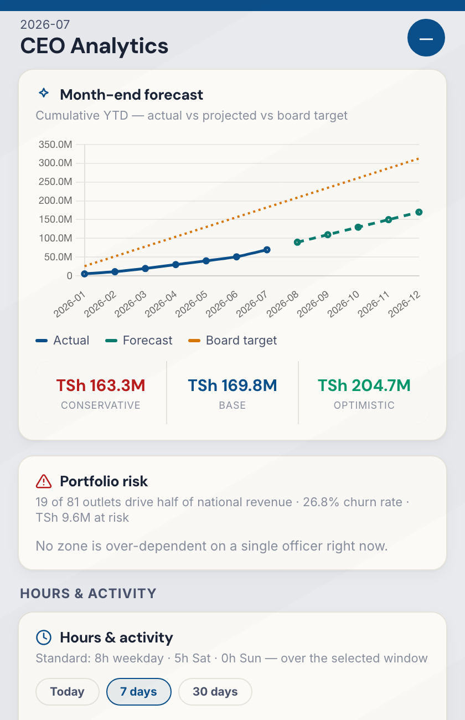The width and height of the screenshot is (465, 720).
Task: Click the 2026-03 x-axis label
Action: (131, 304)
